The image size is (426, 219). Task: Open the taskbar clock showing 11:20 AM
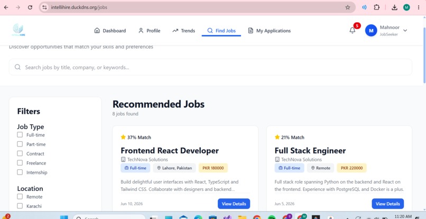point(403,216)
